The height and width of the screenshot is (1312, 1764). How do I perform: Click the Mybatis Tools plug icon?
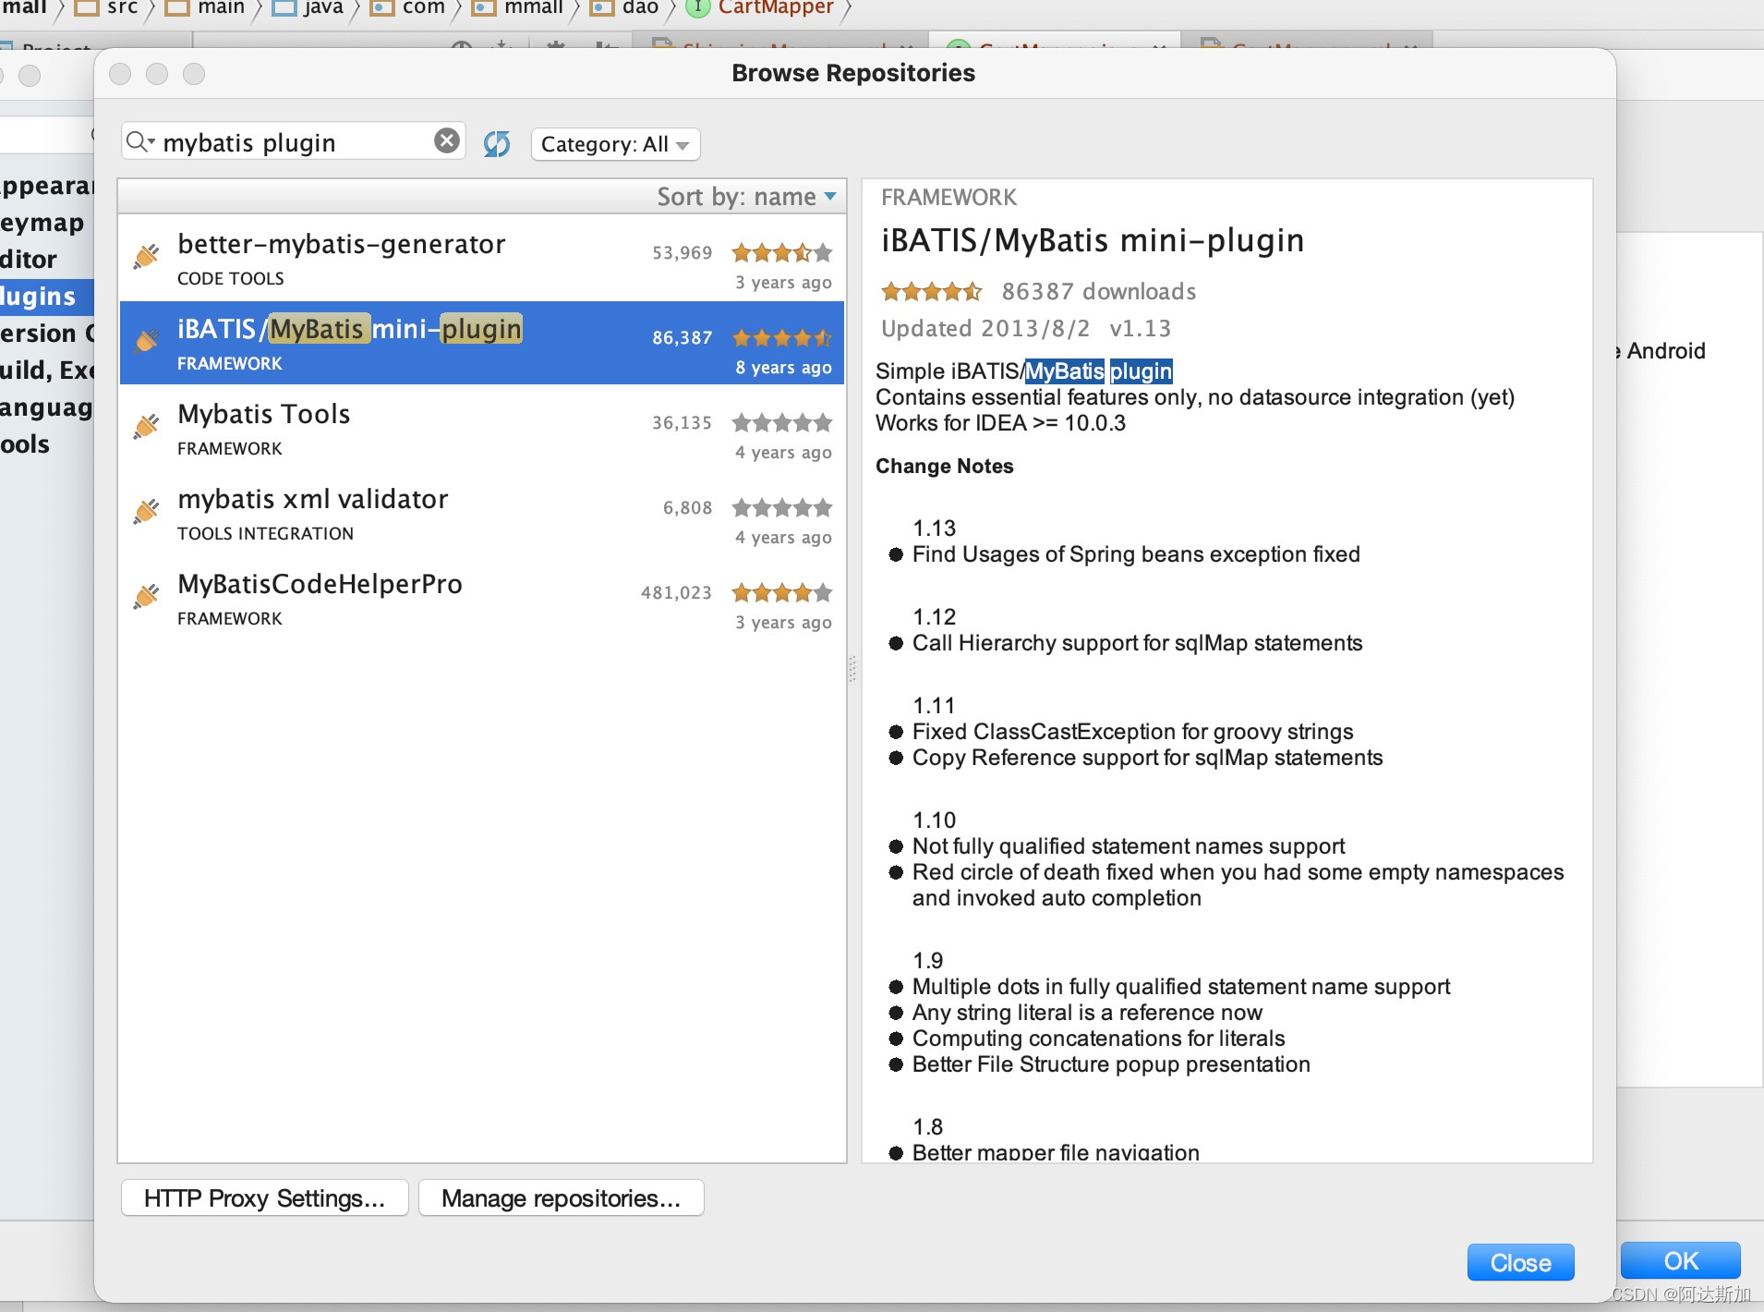[x=146, y=426]
